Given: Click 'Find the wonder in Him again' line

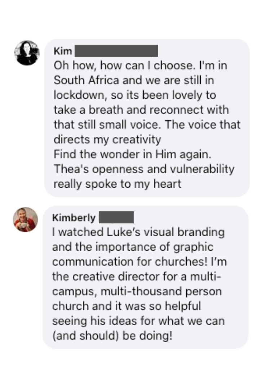Looking at the screenshot, I should pos(133,154).
